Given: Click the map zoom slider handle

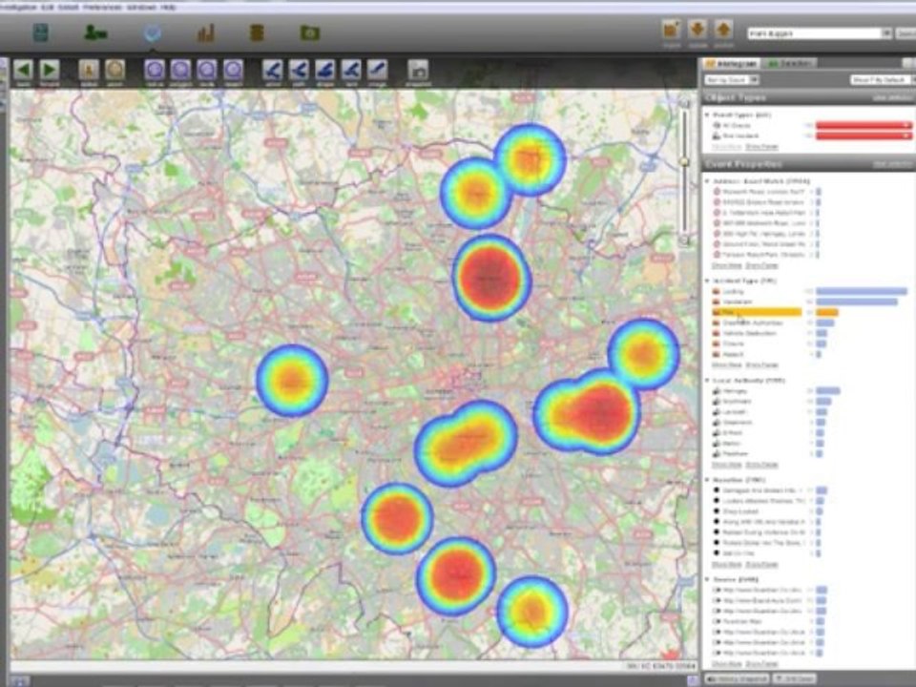Looking at the screenshot, I should 683,161.
